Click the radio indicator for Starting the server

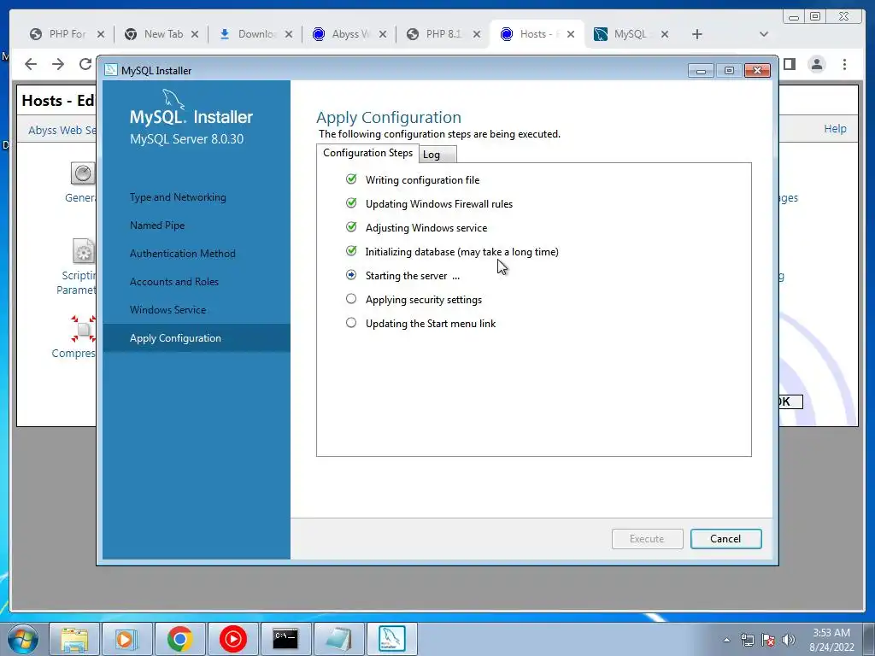[x=351, y=275]
